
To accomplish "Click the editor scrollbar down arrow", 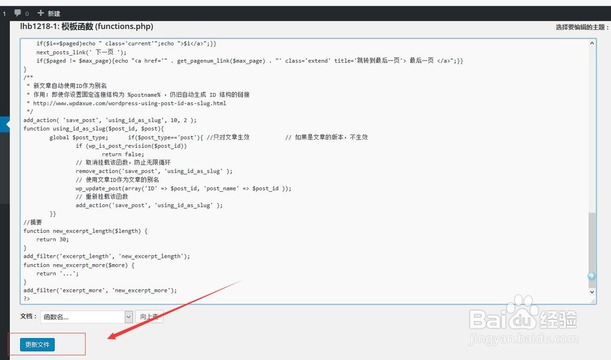I will click(x=592, y=292).
